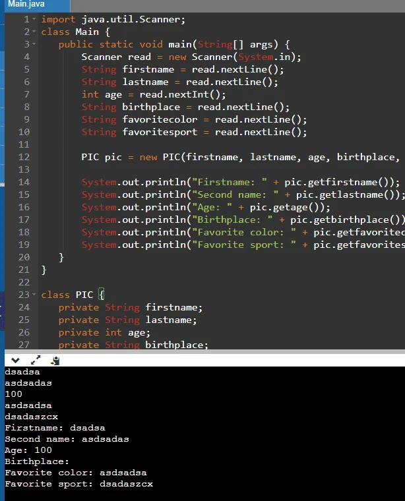Click 'String favoritesport' declaration line
The image size is (405, 501).
point(194,132)
